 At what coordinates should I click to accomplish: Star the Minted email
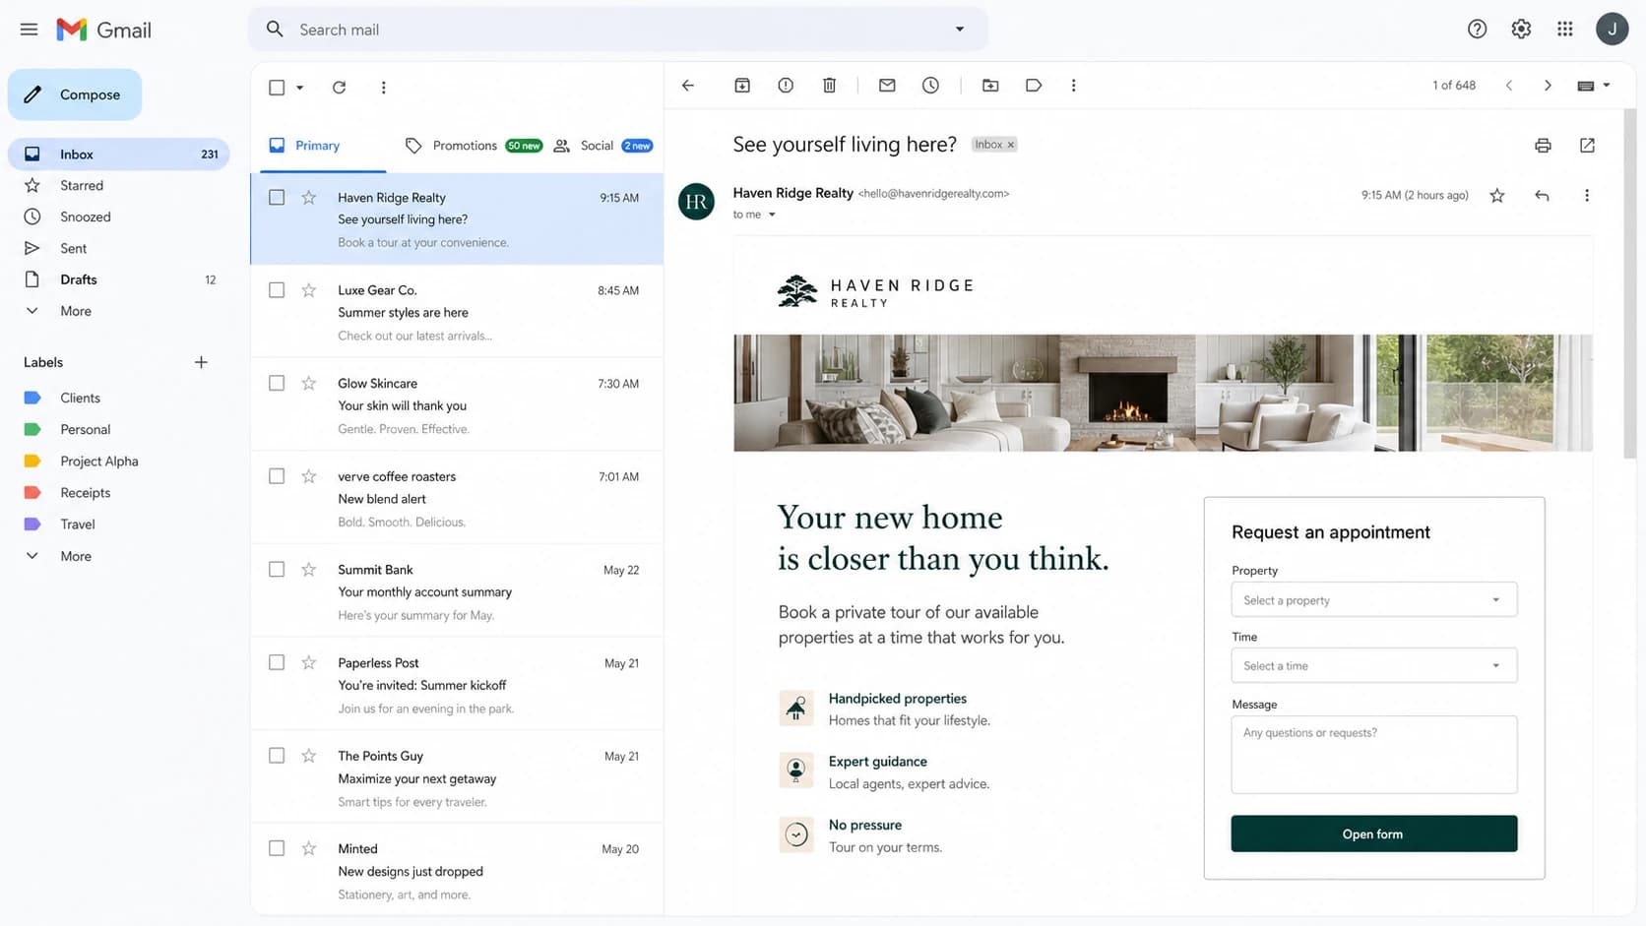pyautogui.click(x=309, y=848)
